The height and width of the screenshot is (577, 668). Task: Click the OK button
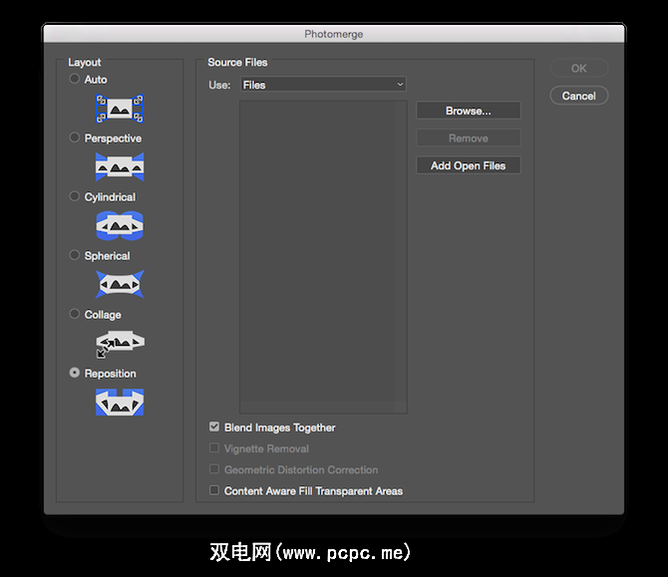pos(579,68)
